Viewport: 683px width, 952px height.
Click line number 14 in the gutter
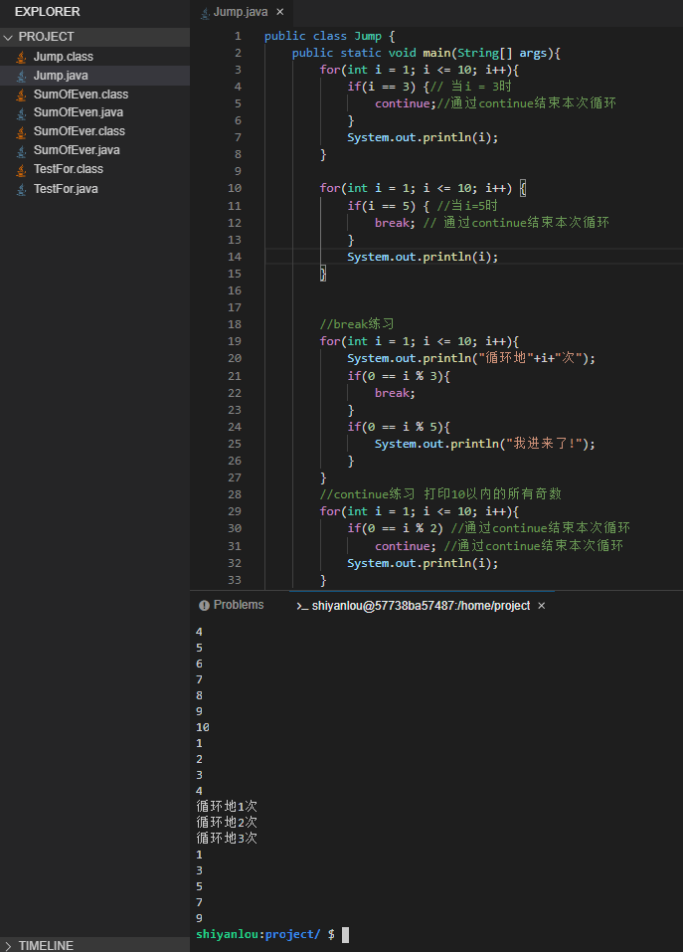[235, 257]
